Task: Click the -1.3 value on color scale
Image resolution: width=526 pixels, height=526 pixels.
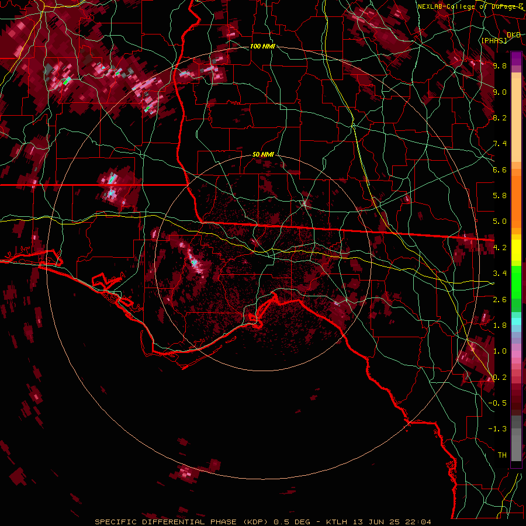Action: tap(497, 429)
